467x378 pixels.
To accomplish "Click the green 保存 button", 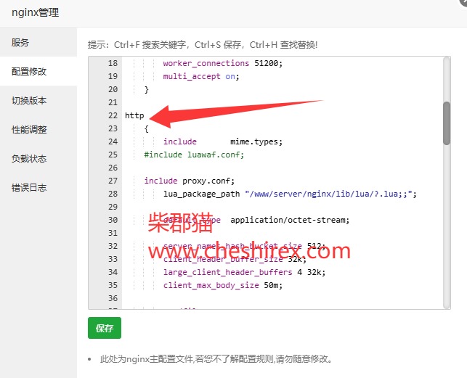I will point(105,328).
